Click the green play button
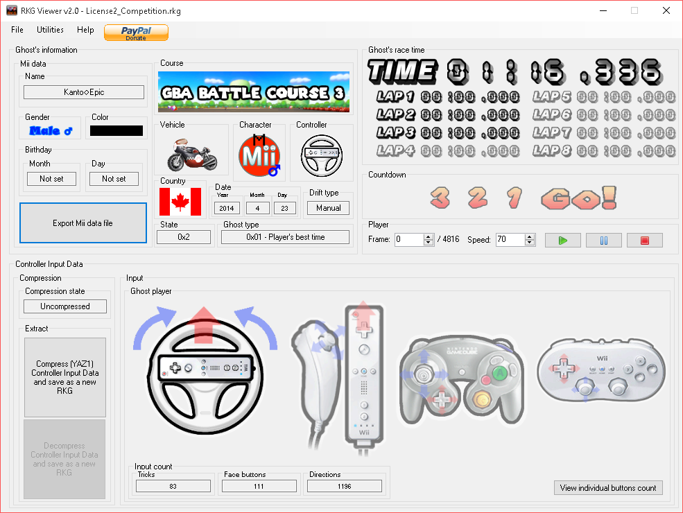The image size is (683, 513). click(x=562, y=241)
